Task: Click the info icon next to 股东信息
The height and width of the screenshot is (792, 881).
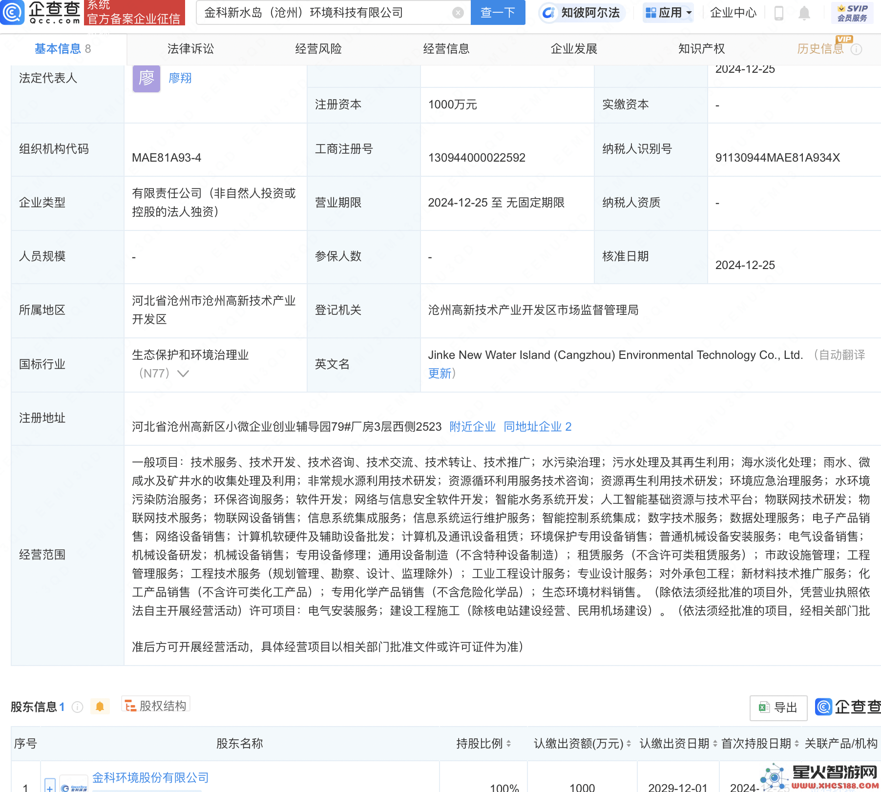Action: 77,707
